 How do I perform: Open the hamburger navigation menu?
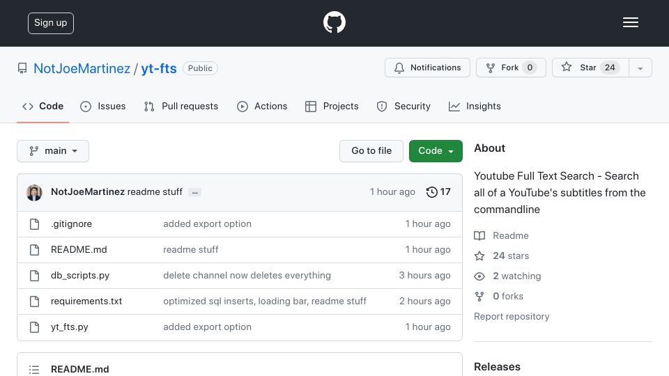[630, 22]
